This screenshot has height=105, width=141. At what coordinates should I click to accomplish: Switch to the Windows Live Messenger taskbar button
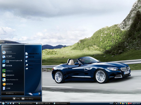(x=26, y=103)
